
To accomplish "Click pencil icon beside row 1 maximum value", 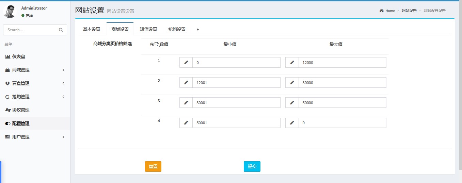I will [292, 63].
